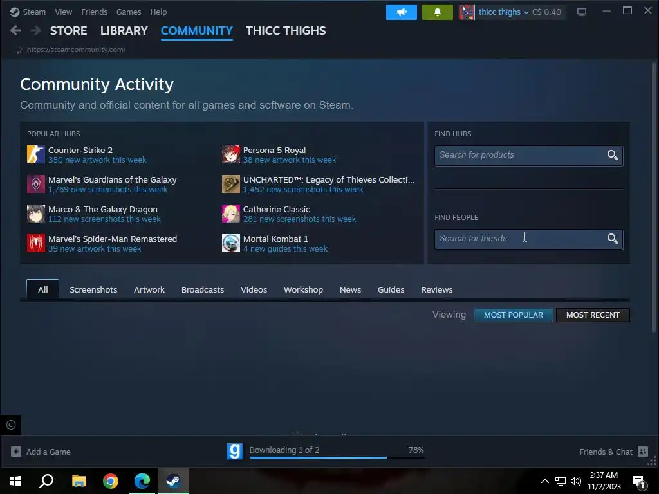Switch to the Guides tab
The image size is (659, 494).
click(391, 289)
